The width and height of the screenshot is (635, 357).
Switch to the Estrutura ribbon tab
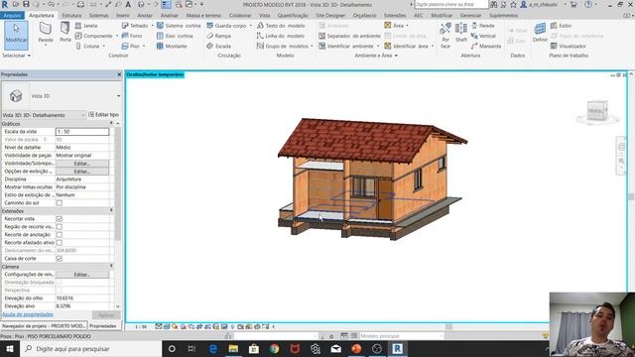[x=71, y=15]
